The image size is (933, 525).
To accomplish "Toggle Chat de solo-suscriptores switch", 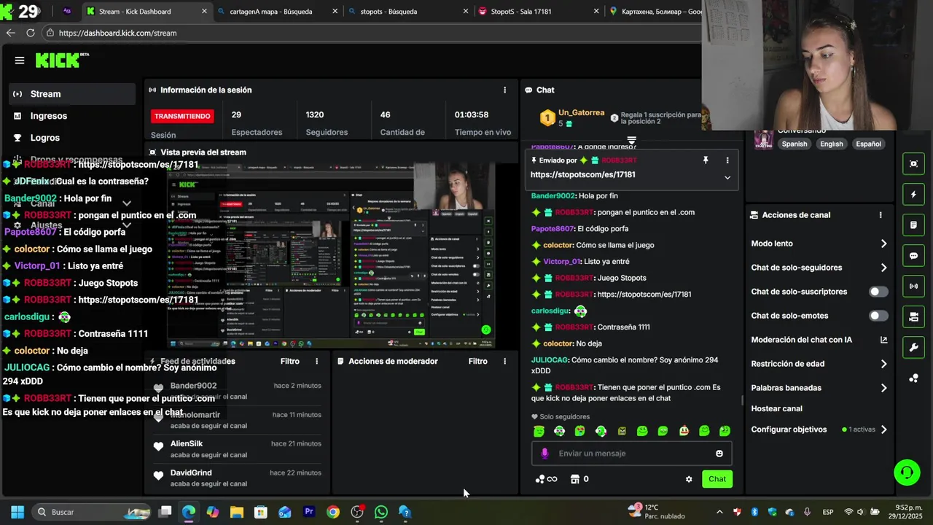I will [878, 292].
